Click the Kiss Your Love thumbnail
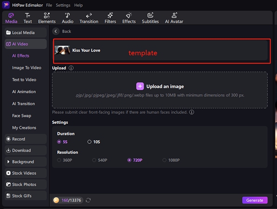 click(x=62, y=50)
